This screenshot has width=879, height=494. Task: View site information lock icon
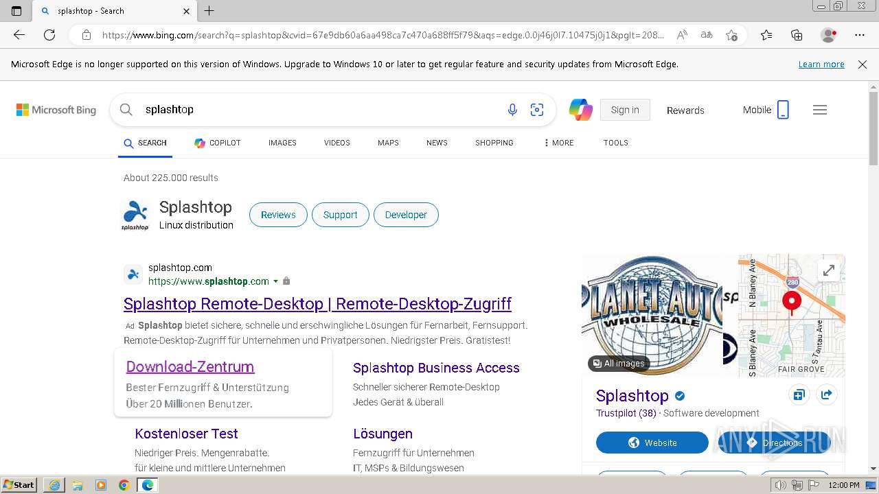coord(86,35)
